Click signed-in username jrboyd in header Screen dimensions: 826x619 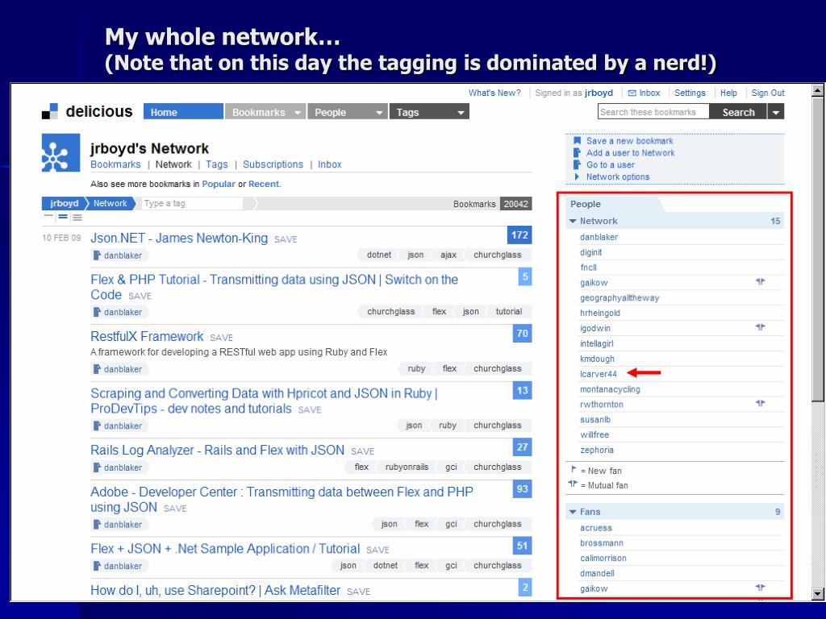pyautogui.click(x=599, y=93)
